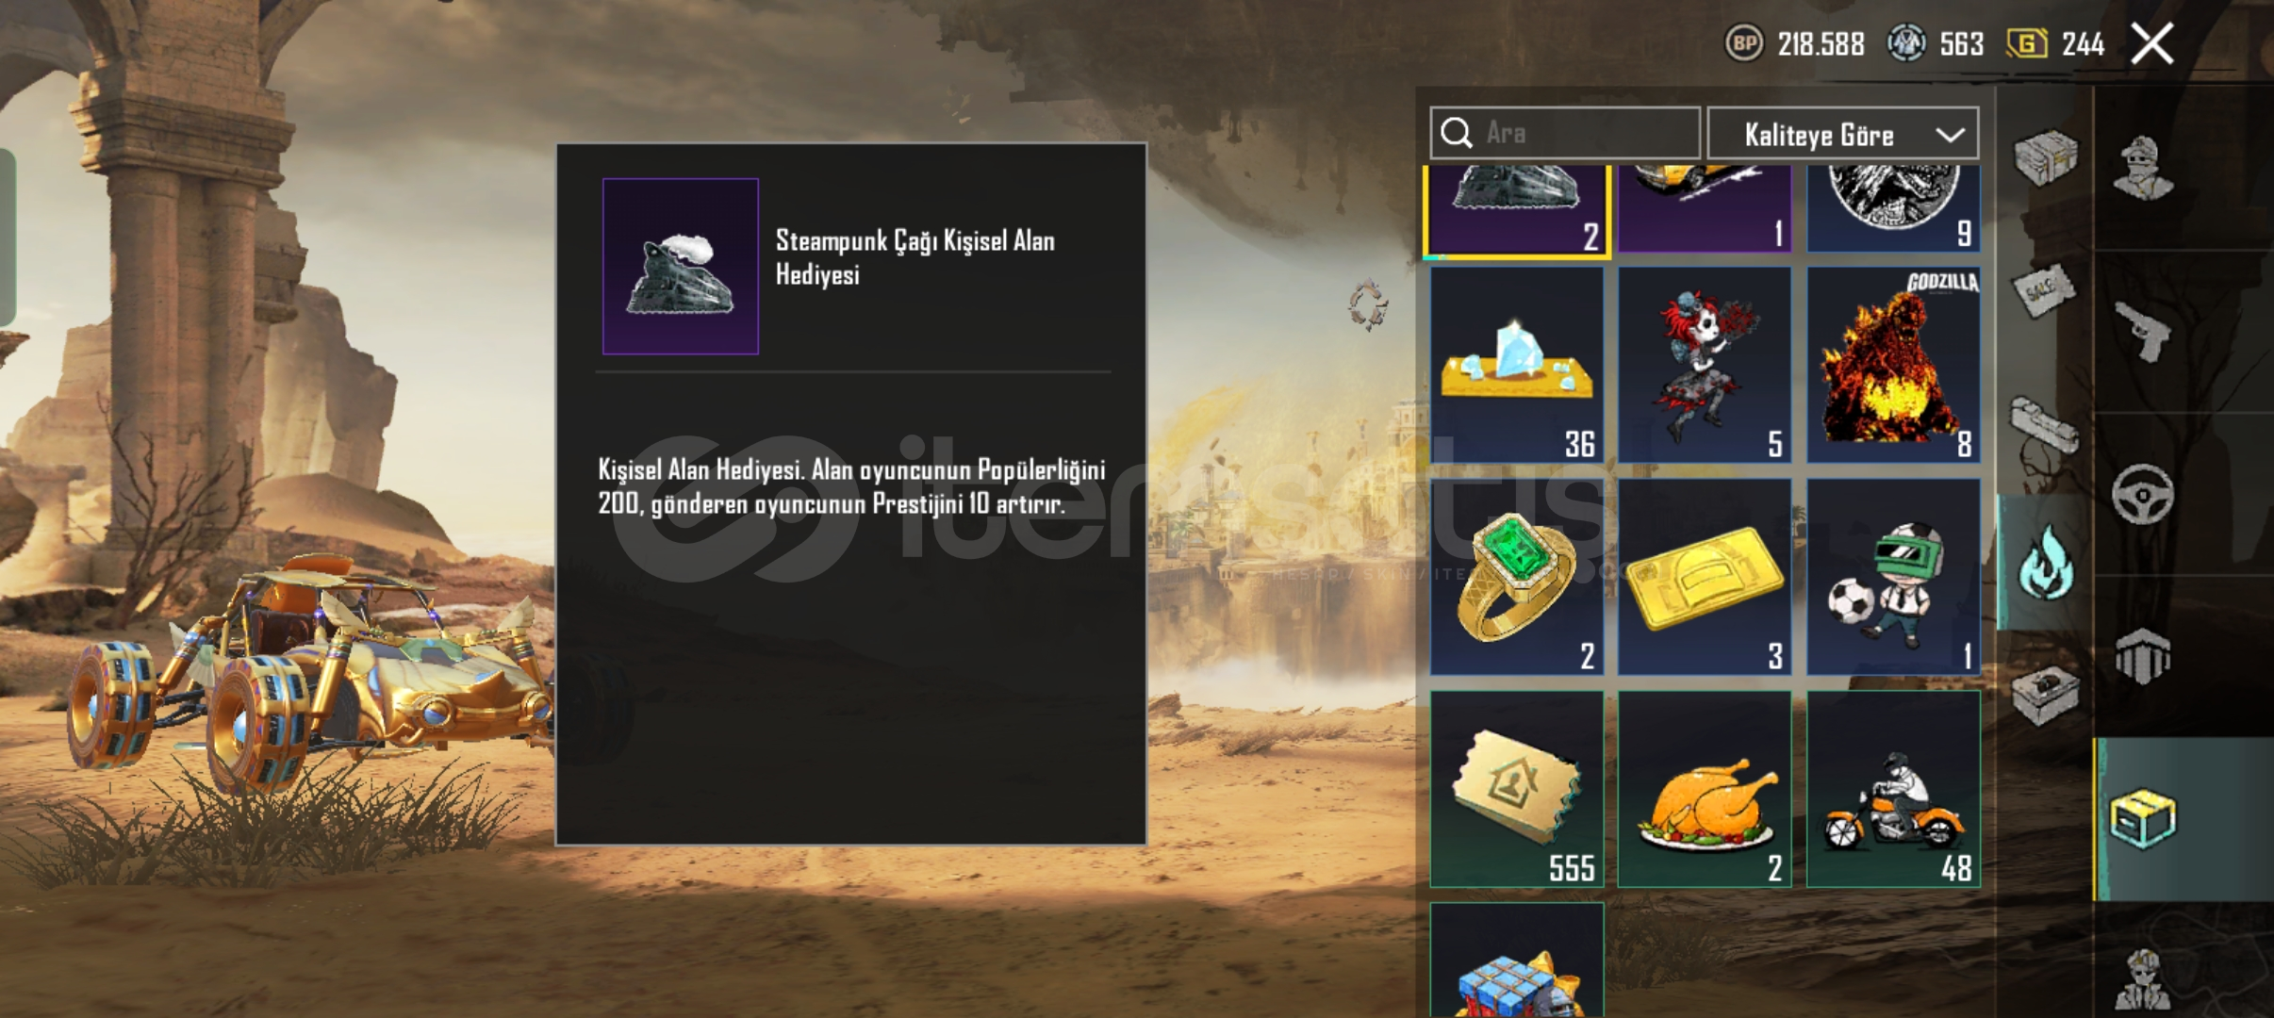
Task: Click the G gold currency icon
Action: point(2026,43)
